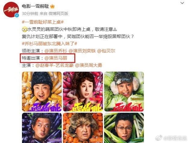189x143 pixels.
Task: Open the 电影一雪前耻 username link
Action: [x=35, y=6]
